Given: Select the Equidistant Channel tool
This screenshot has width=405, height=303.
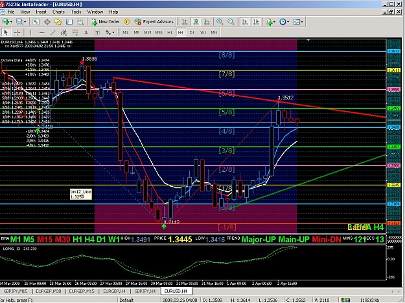Looking at the screenshot, I should pyautogui.click(x=64, y=33).
